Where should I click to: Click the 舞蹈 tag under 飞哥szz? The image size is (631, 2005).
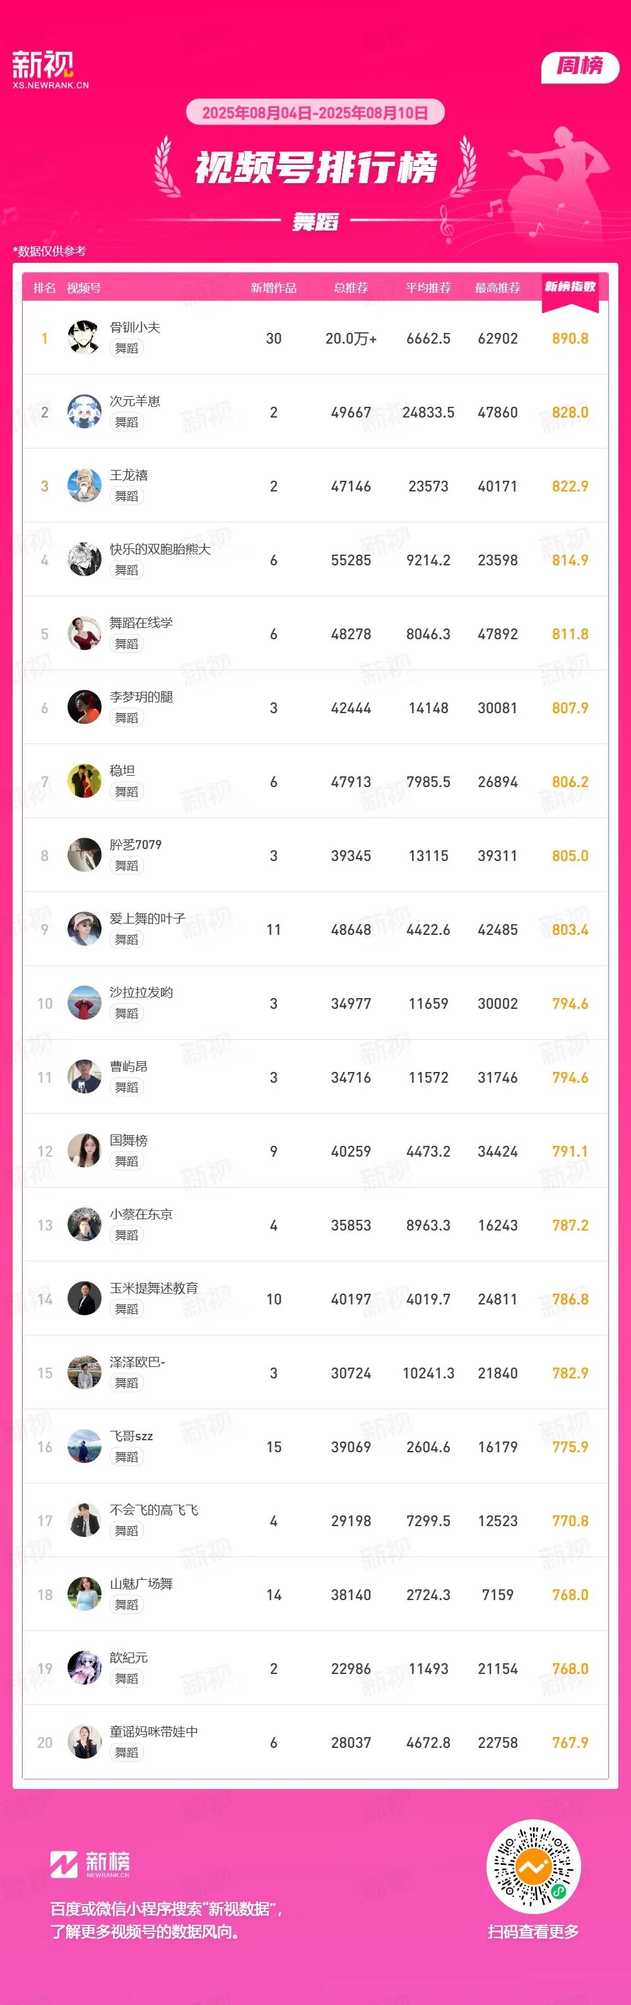click(x=127, y=1457)
